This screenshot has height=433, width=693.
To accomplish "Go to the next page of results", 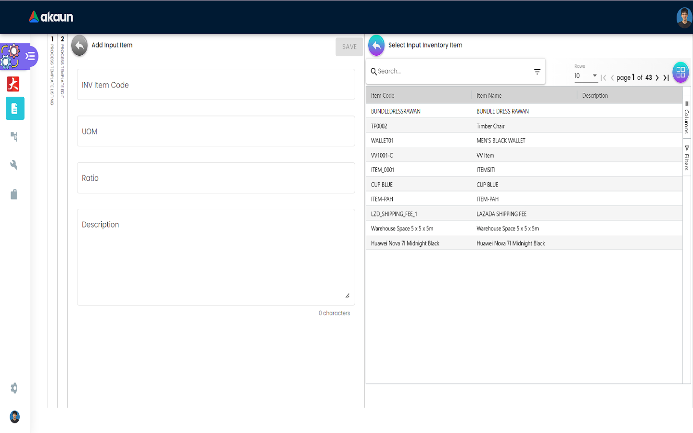I will pos(657,77).
